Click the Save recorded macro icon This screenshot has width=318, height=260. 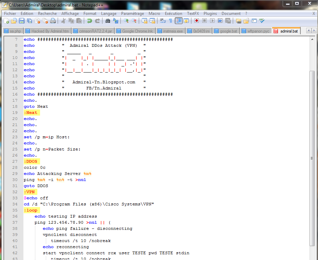[x=228, y=21]
